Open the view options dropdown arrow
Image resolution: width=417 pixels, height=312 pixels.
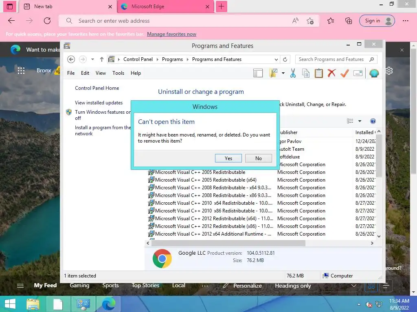click(x=360, y=121)
